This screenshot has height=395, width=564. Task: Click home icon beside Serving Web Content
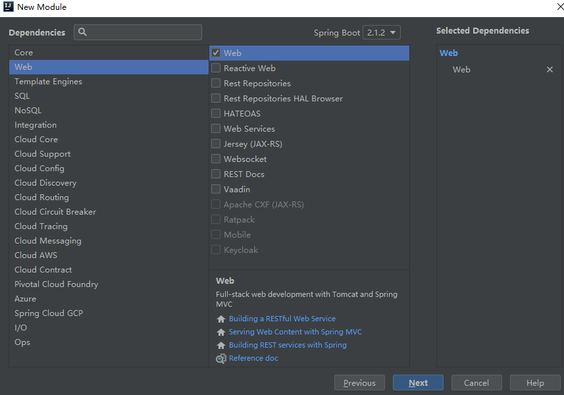point(221,332)
